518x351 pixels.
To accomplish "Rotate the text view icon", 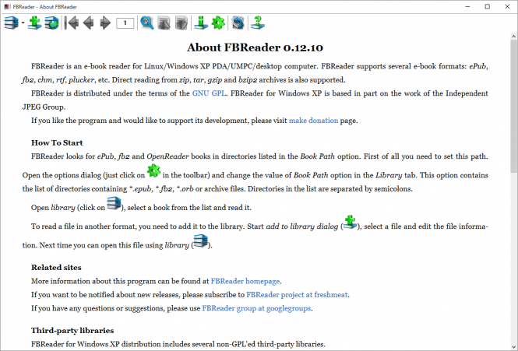I will click(238, 23).
